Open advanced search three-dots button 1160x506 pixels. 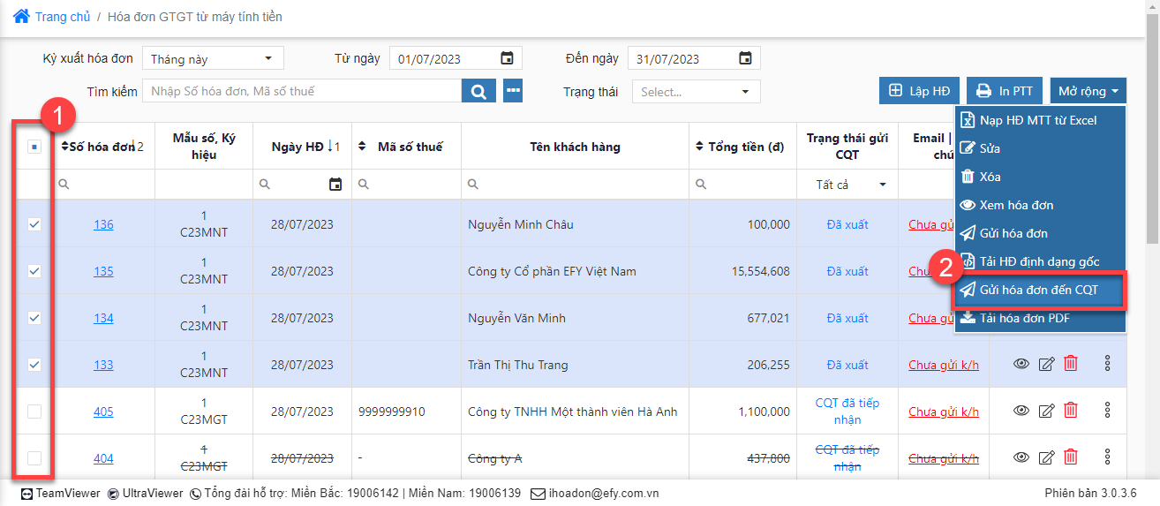(x=514, y=91)
